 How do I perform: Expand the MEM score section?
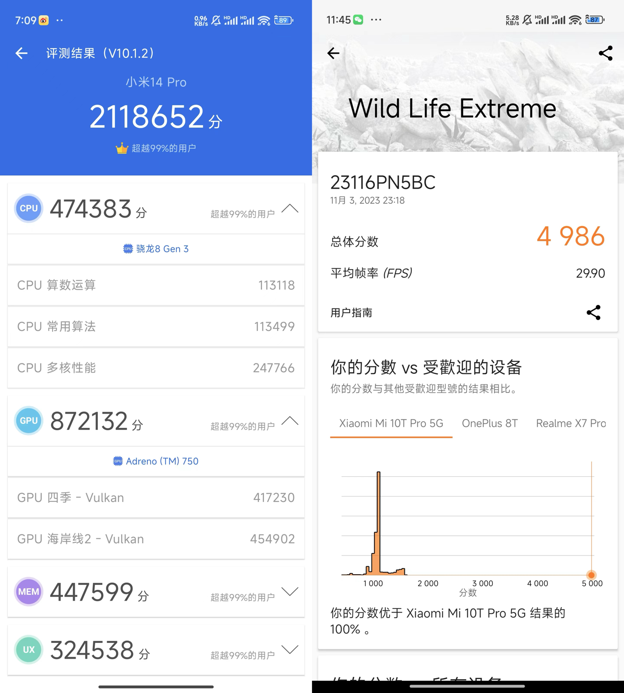(x=290, y=591)
